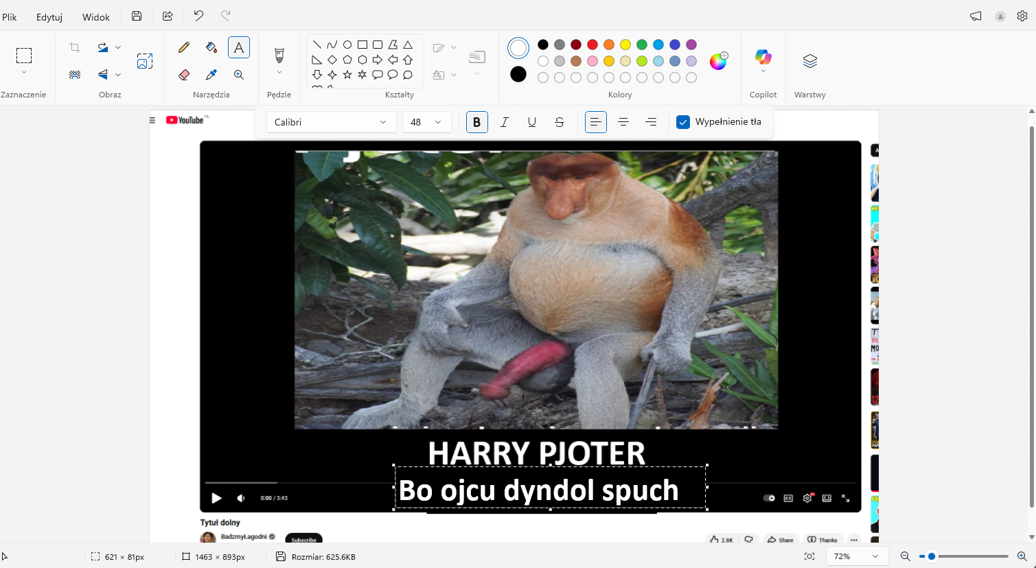Choose the Triangle shape
Image resolution: width=1036 pixels, height=568 pixels.
pyautogui.click(x=408, y=45)
